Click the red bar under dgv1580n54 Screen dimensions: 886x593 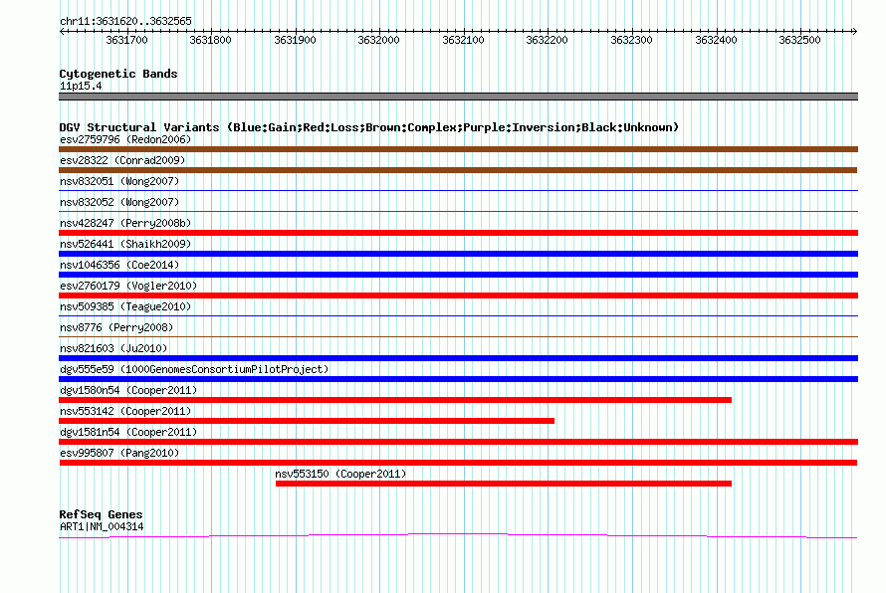(395, 400)
